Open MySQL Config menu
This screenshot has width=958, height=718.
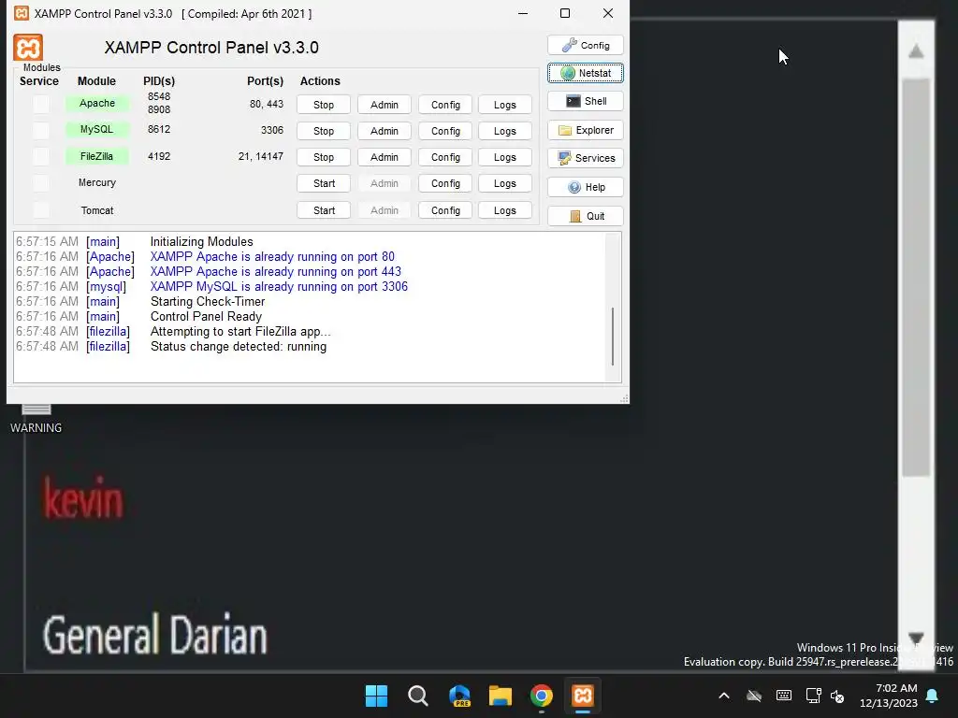click(445, 131)
